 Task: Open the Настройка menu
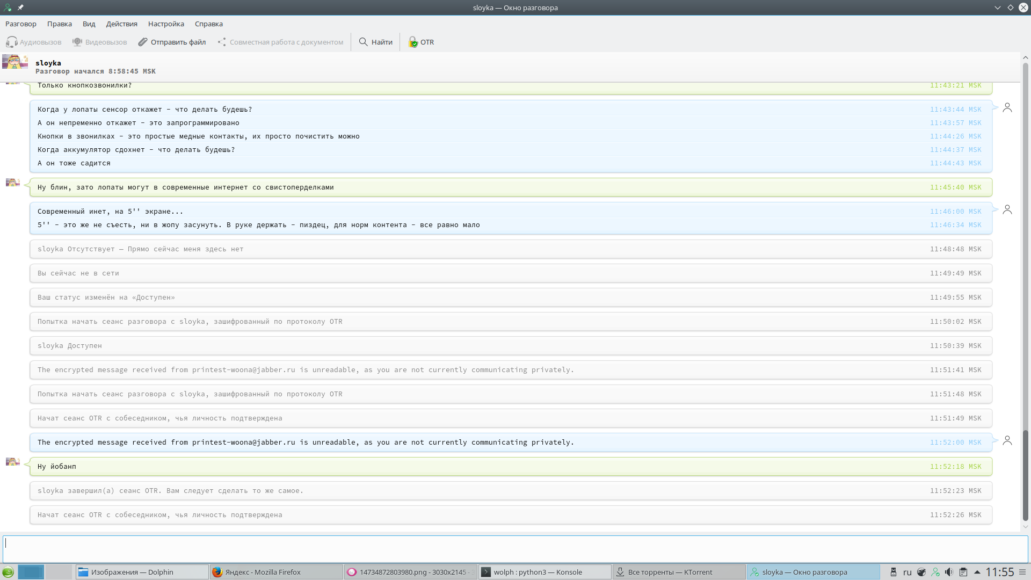pos(166,24)
